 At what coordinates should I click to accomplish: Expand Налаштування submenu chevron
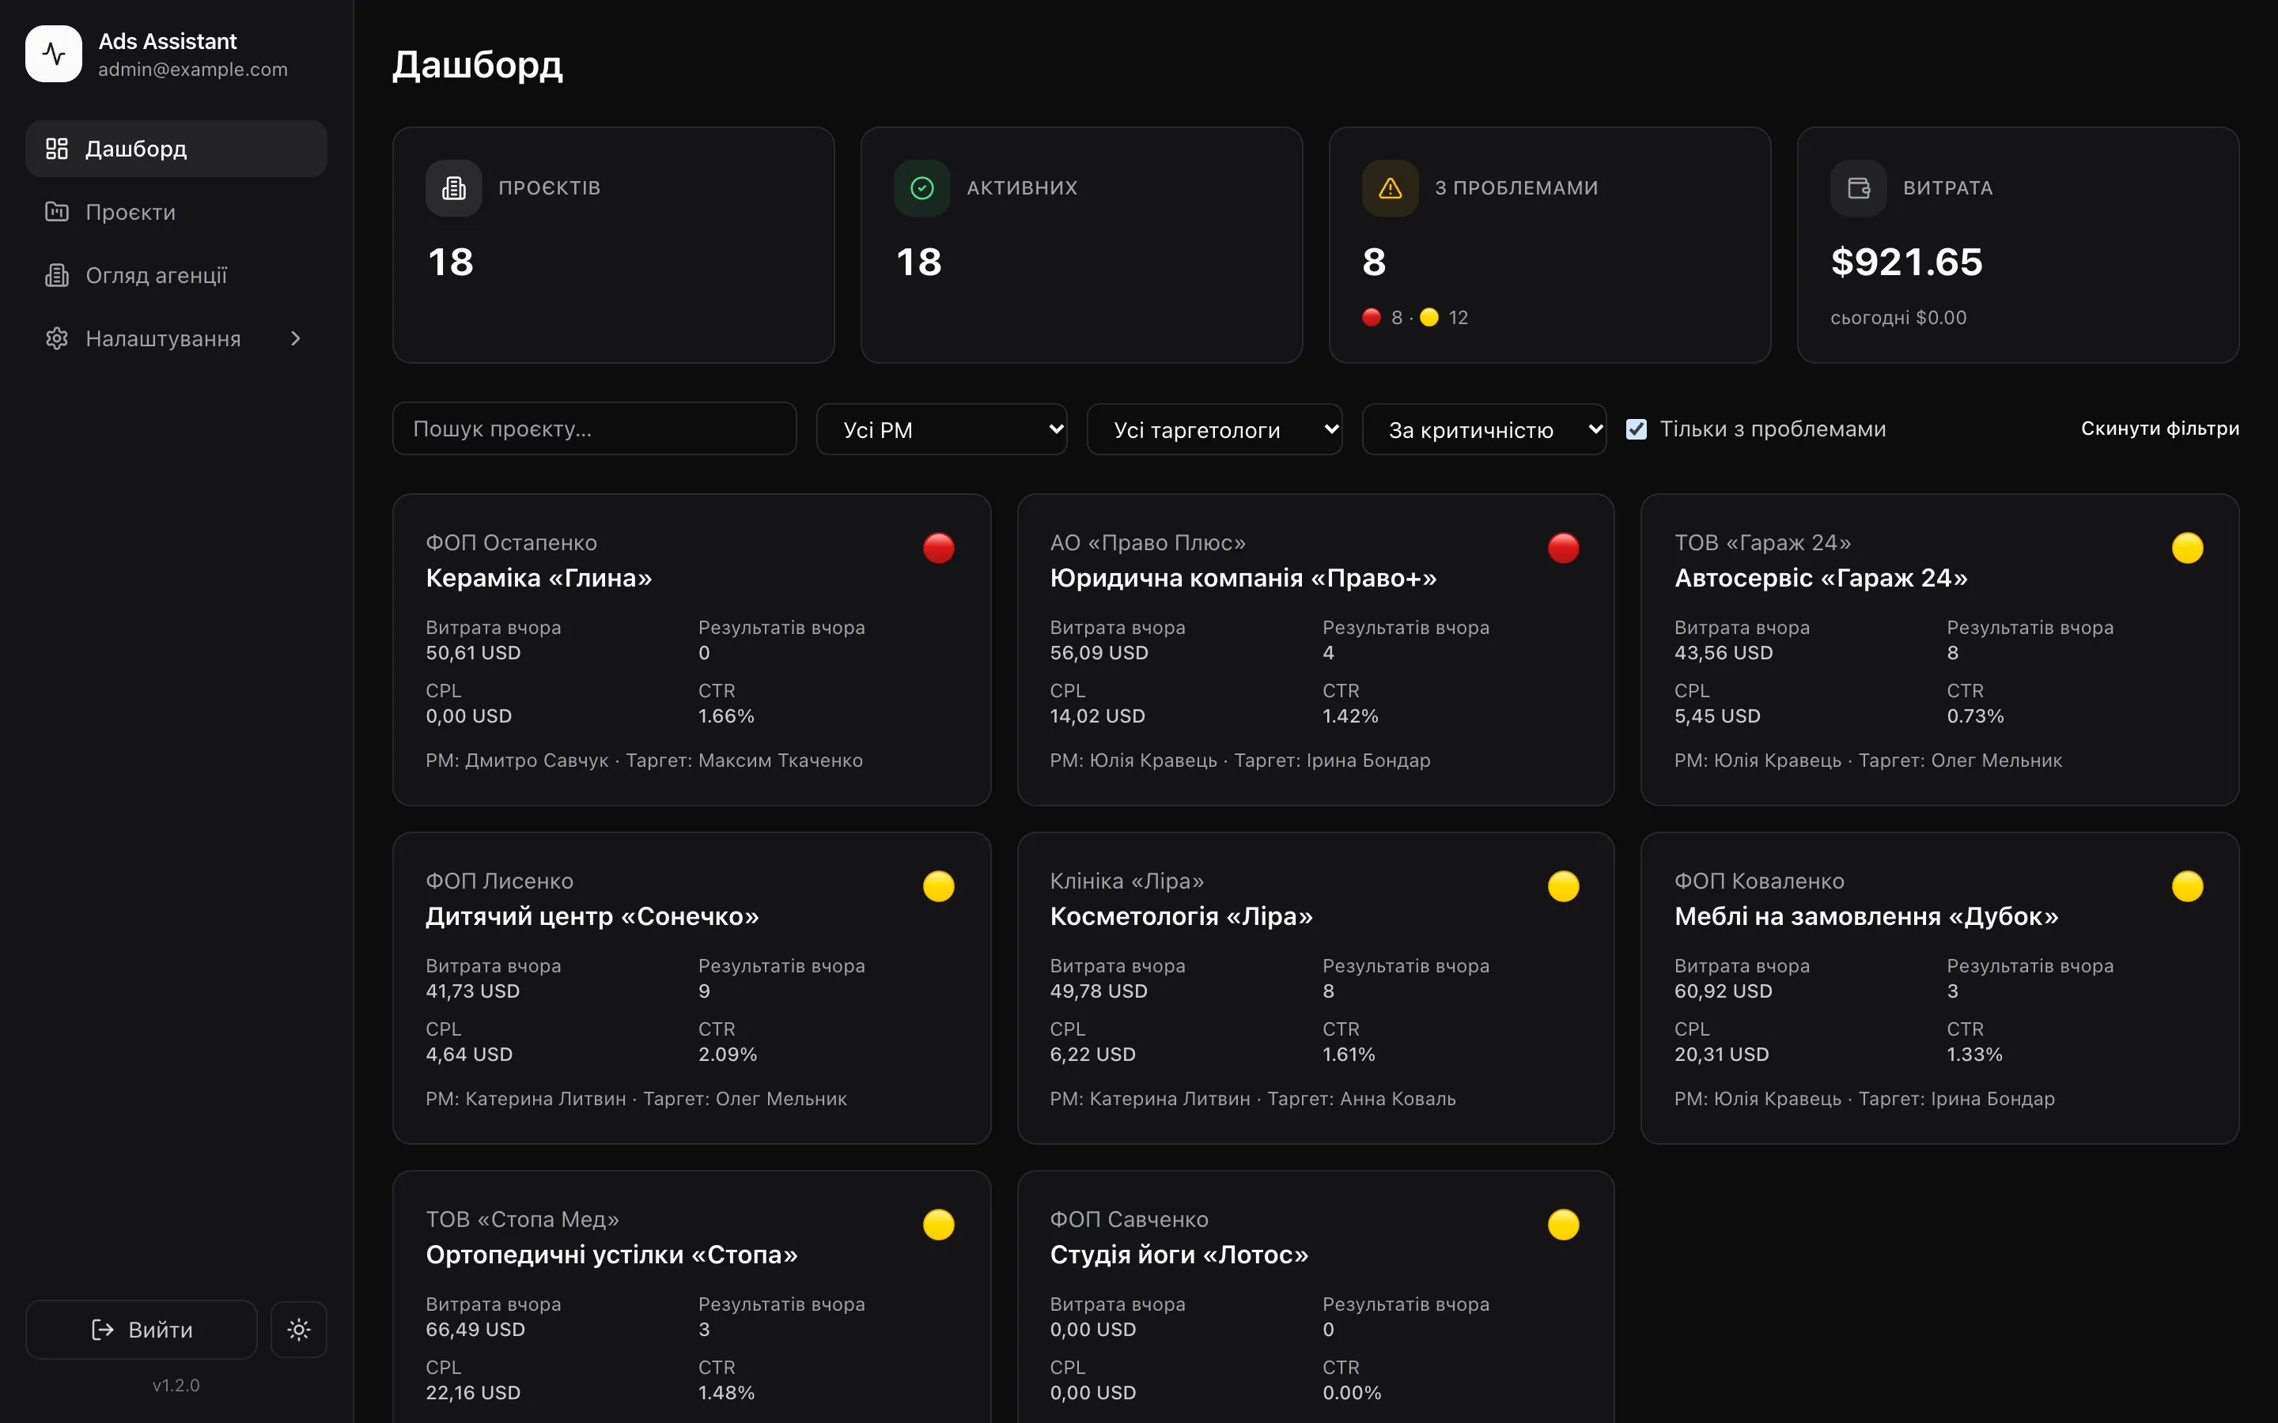click(x=296, y=338)
